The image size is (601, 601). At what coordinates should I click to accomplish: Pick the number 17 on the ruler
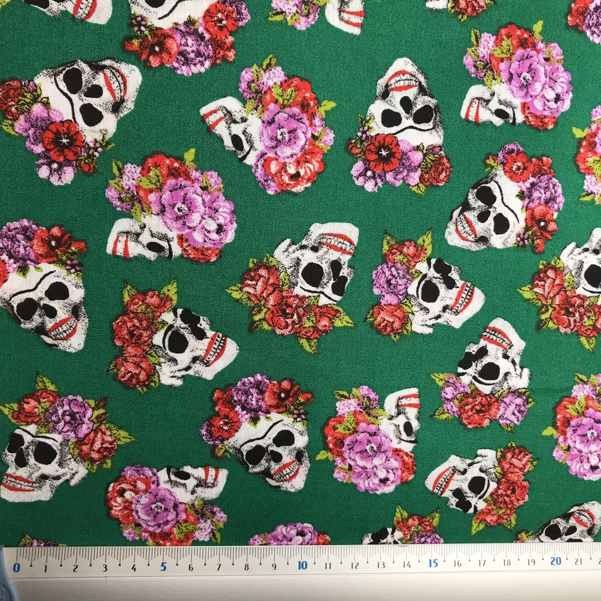[x=482, y=563]
